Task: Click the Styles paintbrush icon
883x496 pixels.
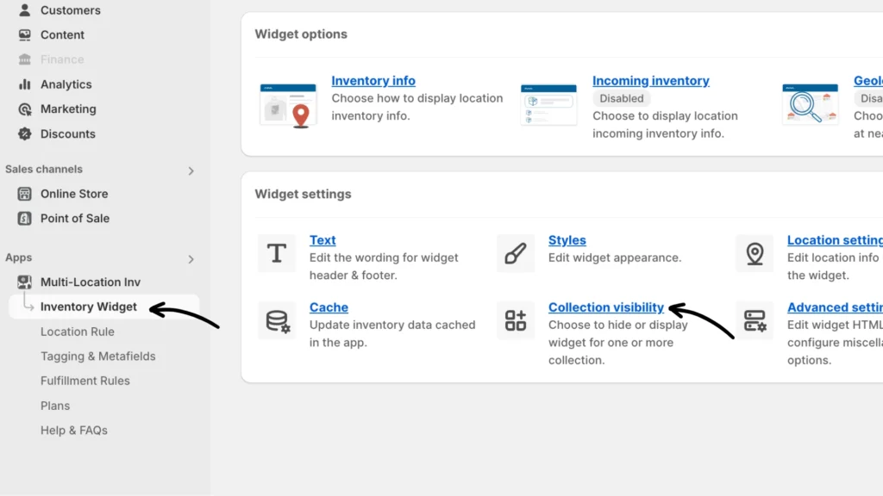Action: coord(516,253)
